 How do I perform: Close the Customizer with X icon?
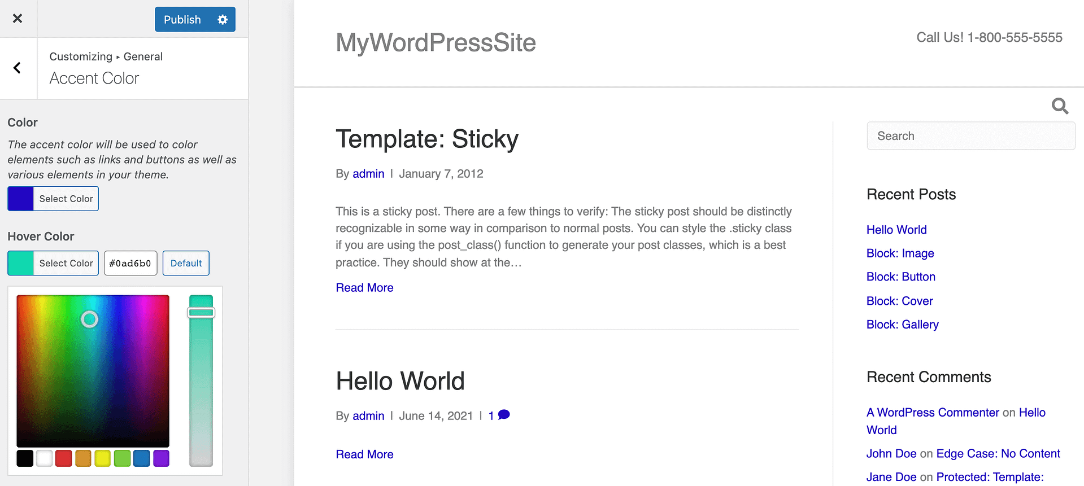(18, 19)
